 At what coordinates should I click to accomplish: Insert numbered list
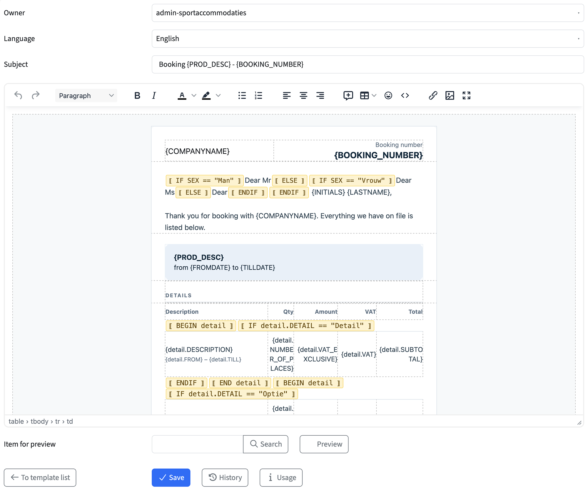click(x=259, y=95)
